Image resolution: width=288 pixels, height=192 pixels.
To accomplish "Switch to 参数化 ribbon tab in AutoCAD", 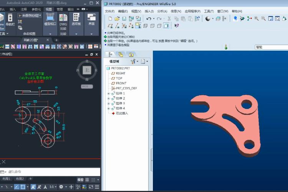I will point(36,9).
